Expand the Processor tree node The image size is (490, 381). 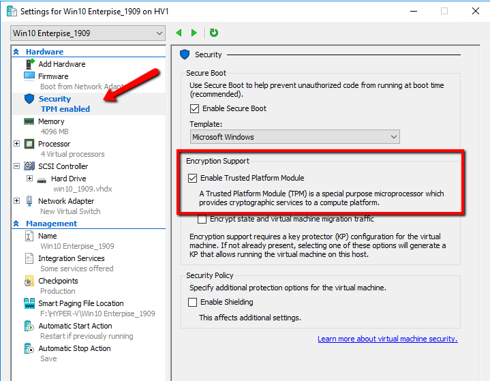[17, 143]
